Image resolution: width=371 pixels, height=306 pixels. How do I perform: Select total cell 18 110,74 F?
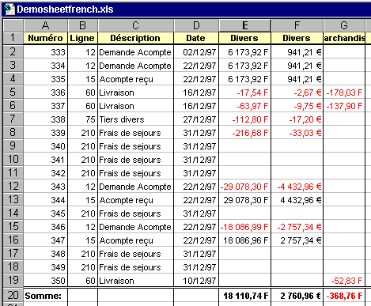coord(245,296)
